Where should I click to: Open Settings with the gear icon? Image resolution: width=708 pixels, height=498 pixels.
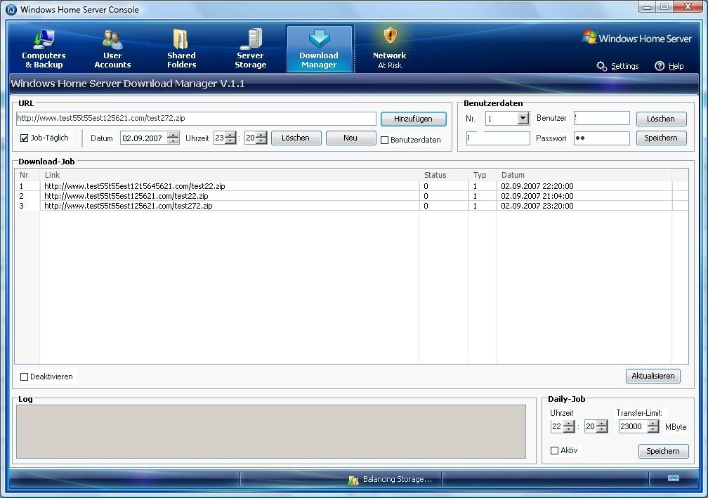coord(601,66)
